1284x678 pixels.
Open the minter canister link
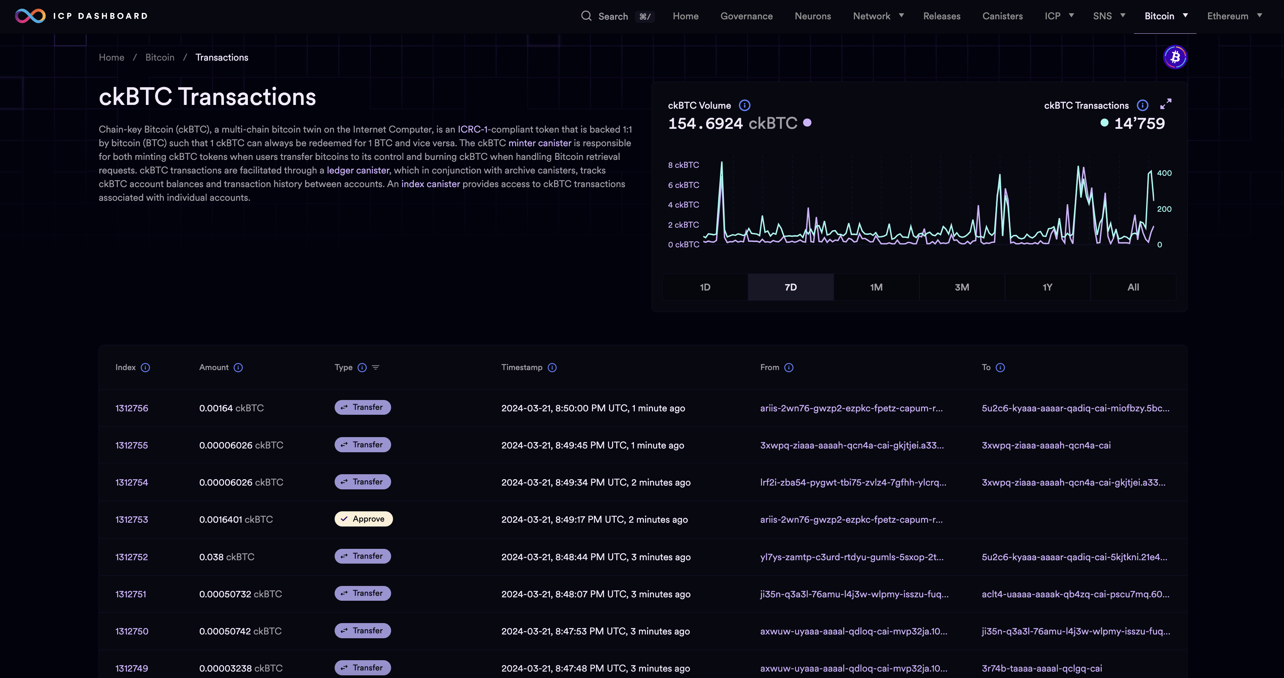click(539, 143)
